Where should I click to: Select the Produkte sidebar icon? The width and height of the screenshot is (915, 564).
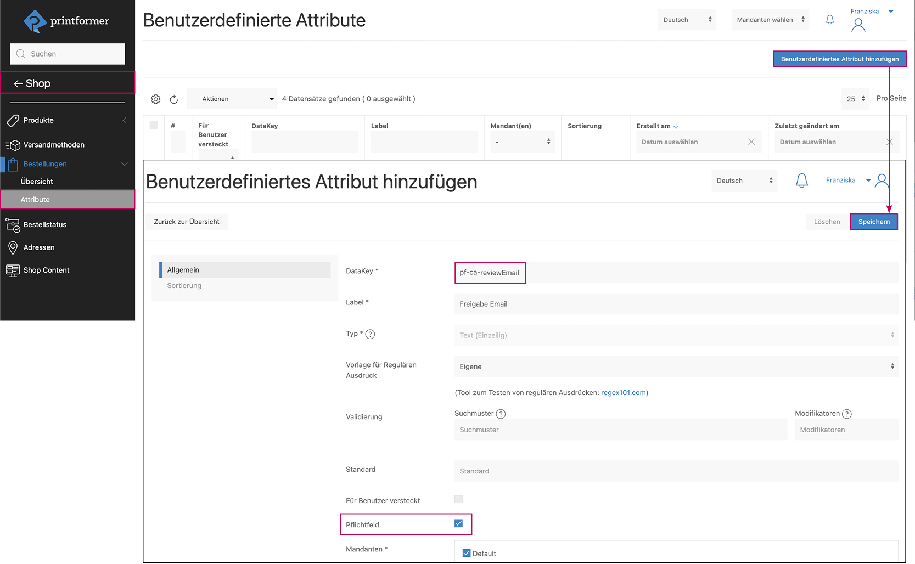pyautogui.click(x=13, y=120)
